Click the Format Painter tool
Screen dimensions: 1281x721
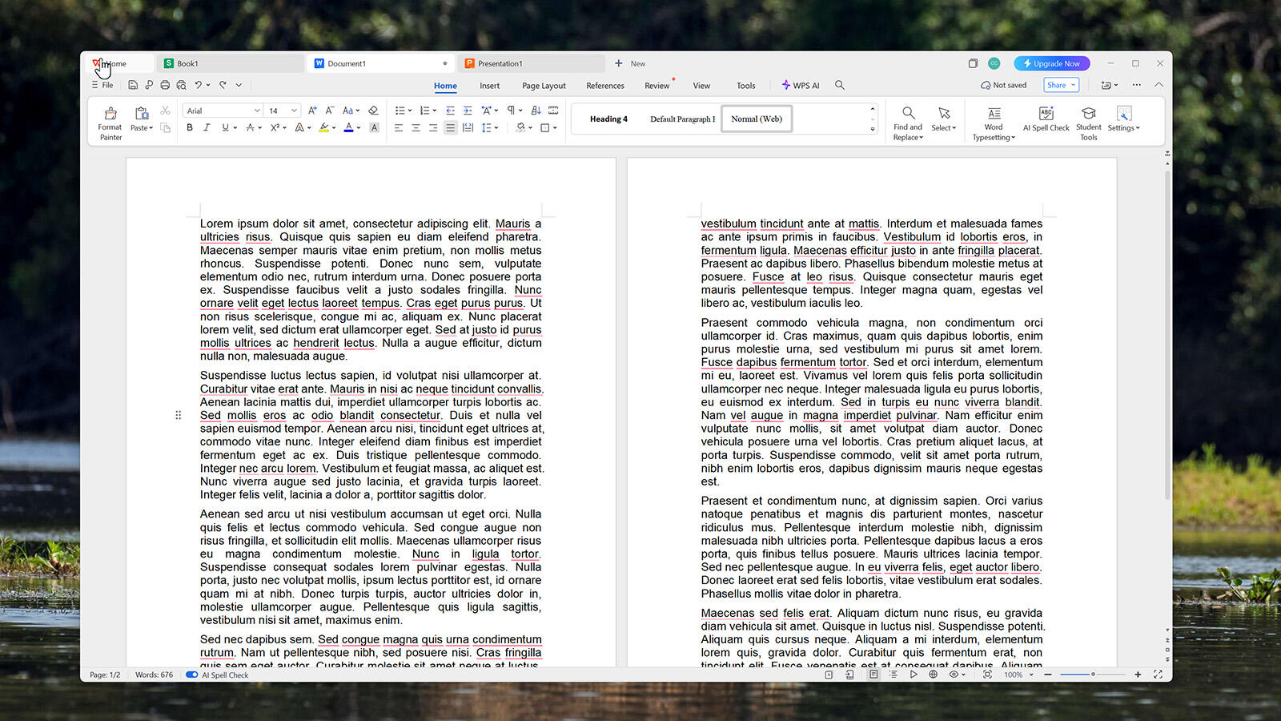(x=110, y=123)
